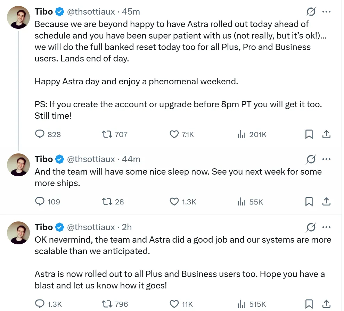Screen dimensions: 344x311
Task: Bookmark the 'nice sleep now' post
Action: pos(309,202)
